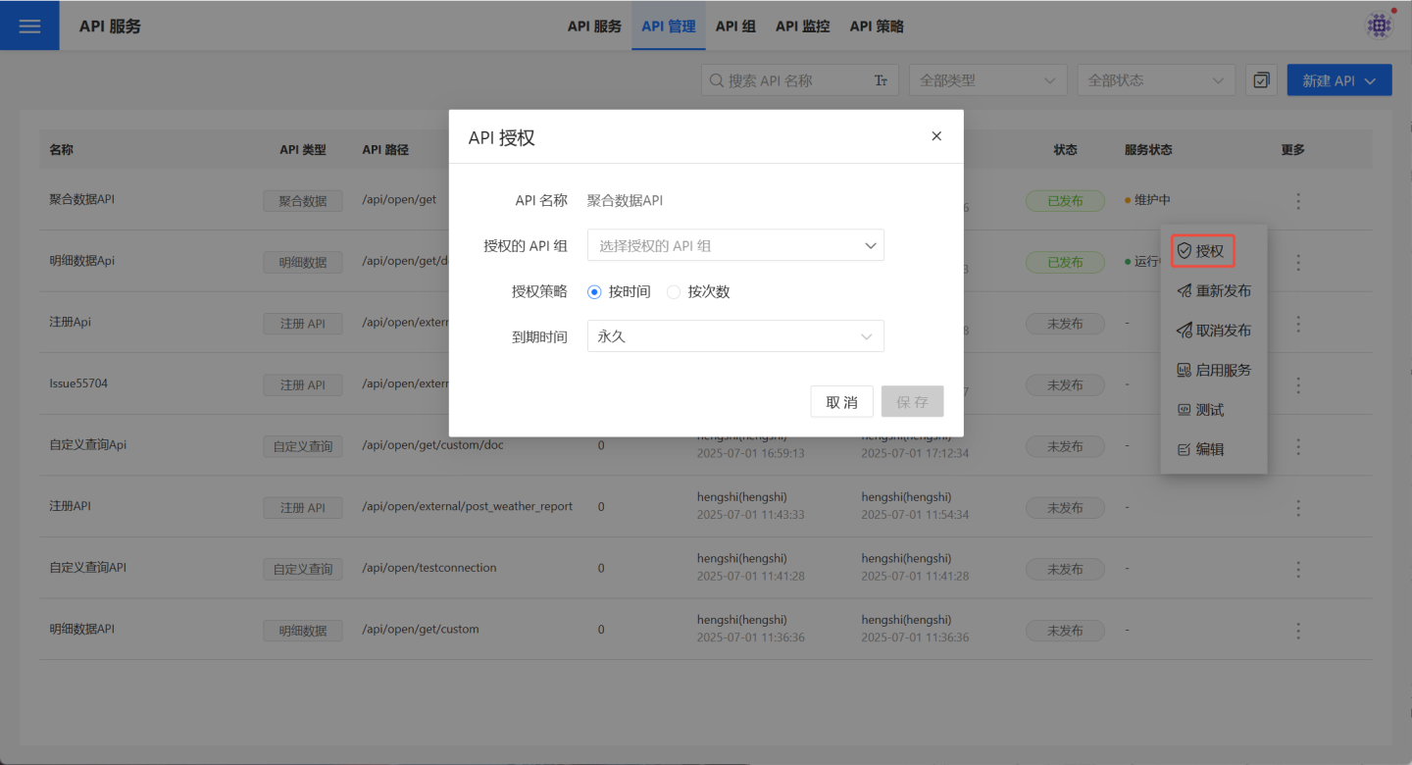
Task: Click the user avatar icon
Action: (x=1379, y=25)
